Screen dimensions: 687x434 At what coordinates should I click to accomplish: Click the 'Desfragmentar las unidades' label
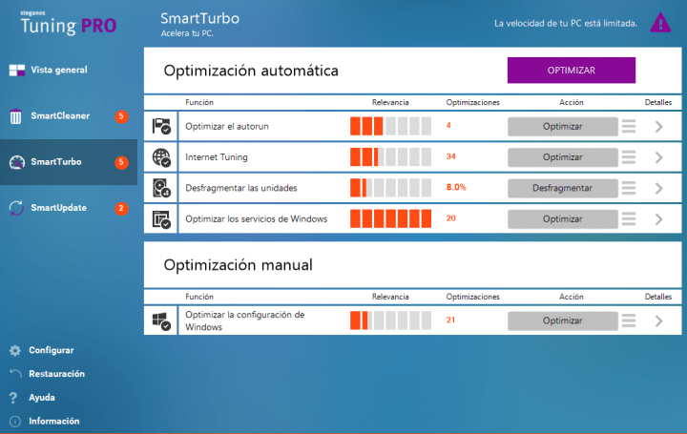pyautogui.click(x=241, y=188)
